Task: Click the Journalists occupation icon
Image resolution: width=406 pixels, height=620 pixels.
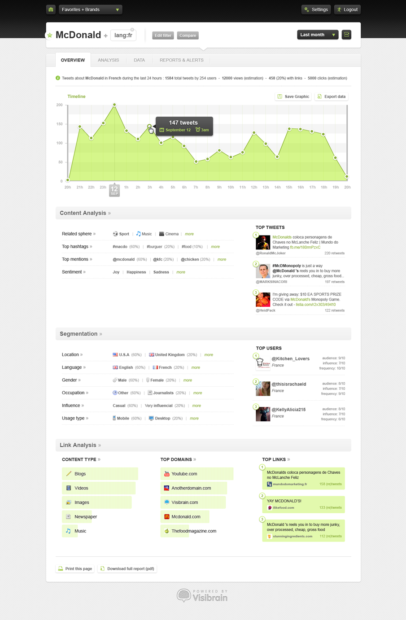Action: [150, 393]
